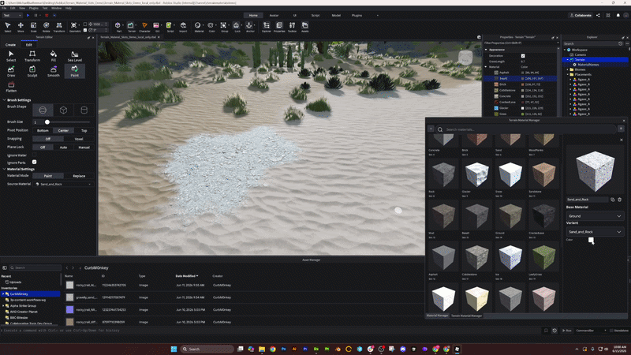Adjust the Brush Size slider handle
The width and height of the screenshot is (631, 355).
(x=47, y=122)
